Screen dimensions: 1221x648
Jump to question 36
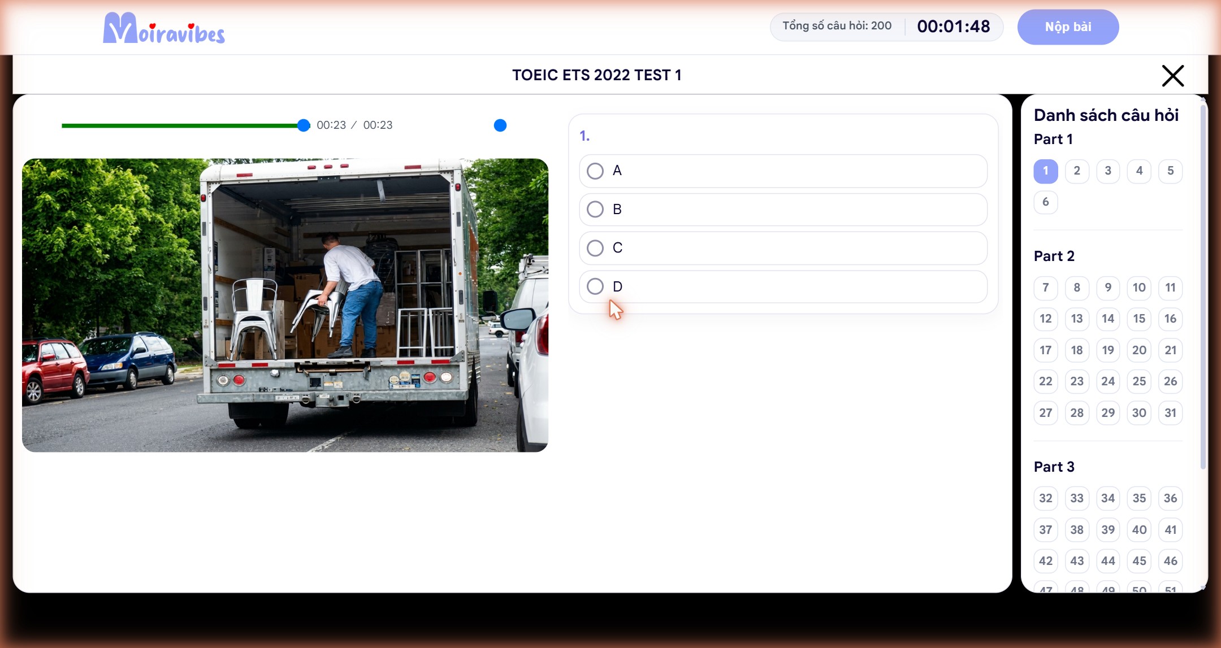1170,498
